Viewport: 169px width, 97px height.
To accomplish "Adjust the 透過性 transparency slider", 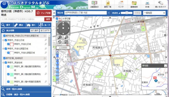I will click(x=127, y=13).
